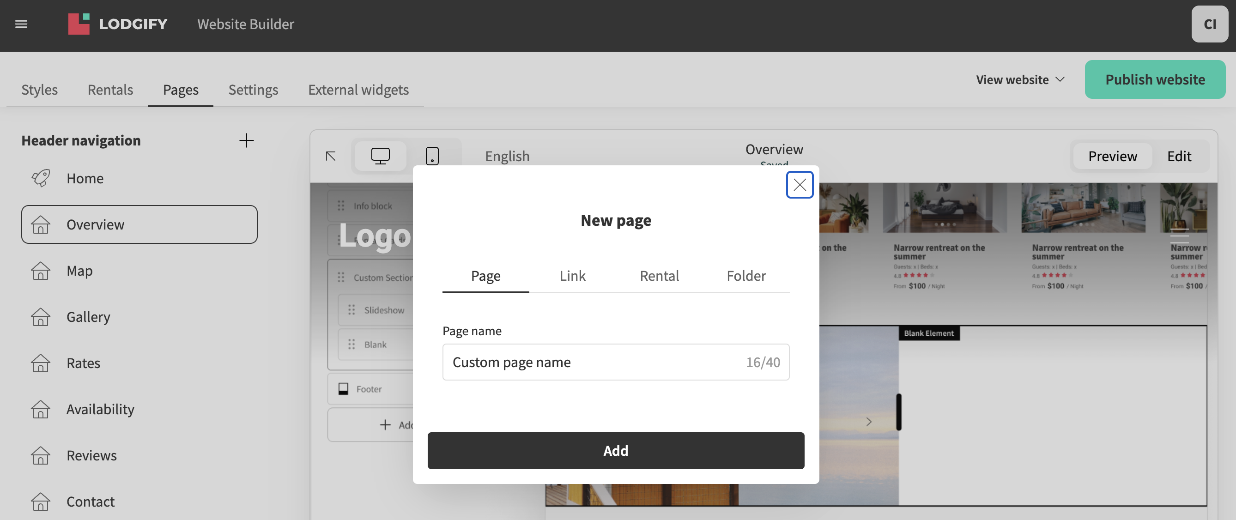Open the Settings tab
Viewport: 1236px width, 520px height.
point(253,90)
